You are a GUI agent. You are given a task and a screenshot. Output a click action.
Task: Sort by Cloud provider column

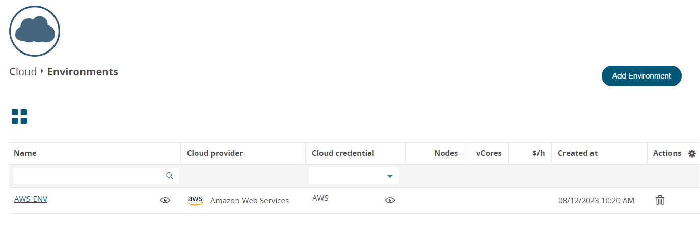[215, 153]
